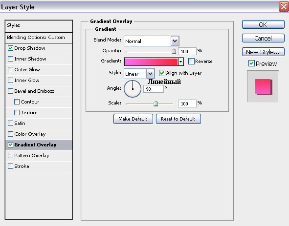Select the Linear style combo box

coord(139,74)
